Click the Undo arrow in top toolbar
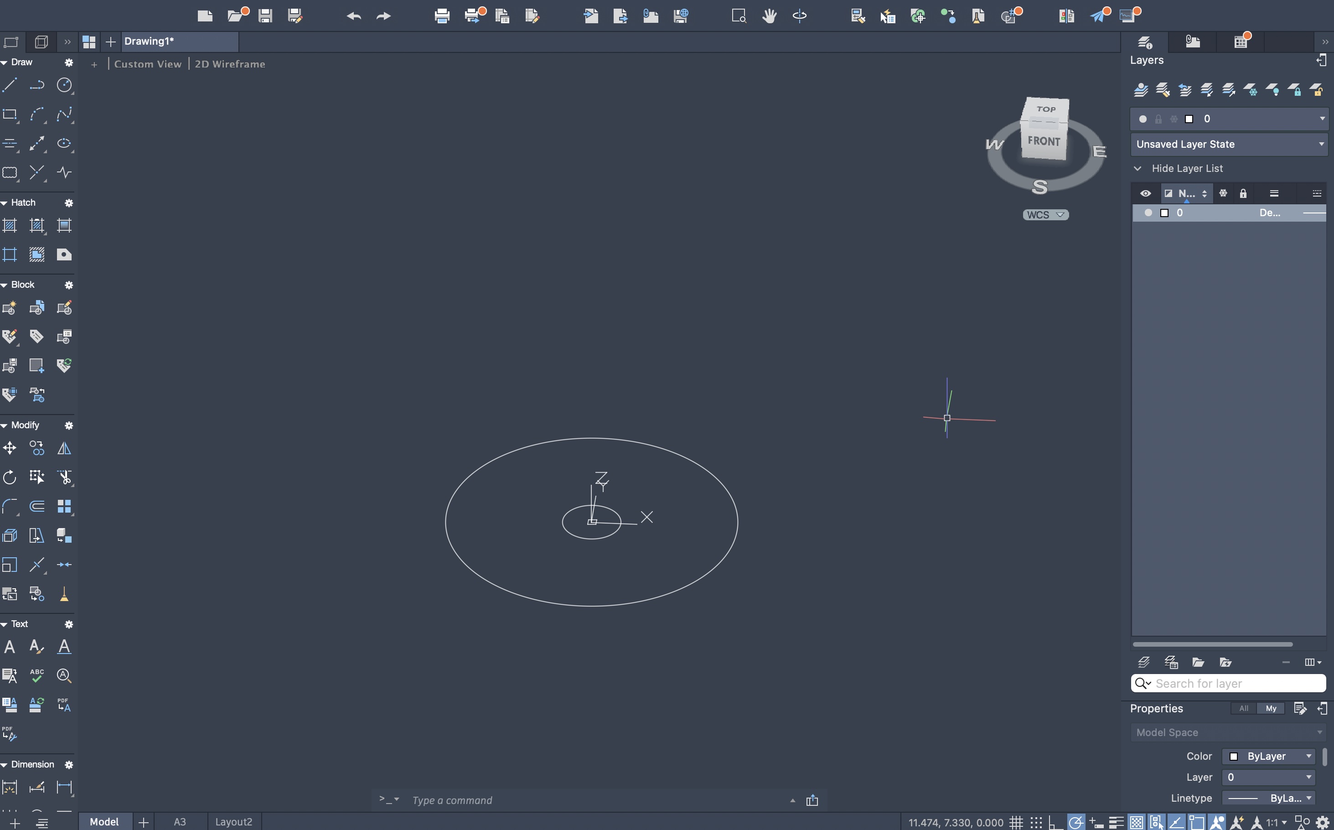Image resolution: width=1334 pixels, height=830 pixels. click(x=353, y=16)
